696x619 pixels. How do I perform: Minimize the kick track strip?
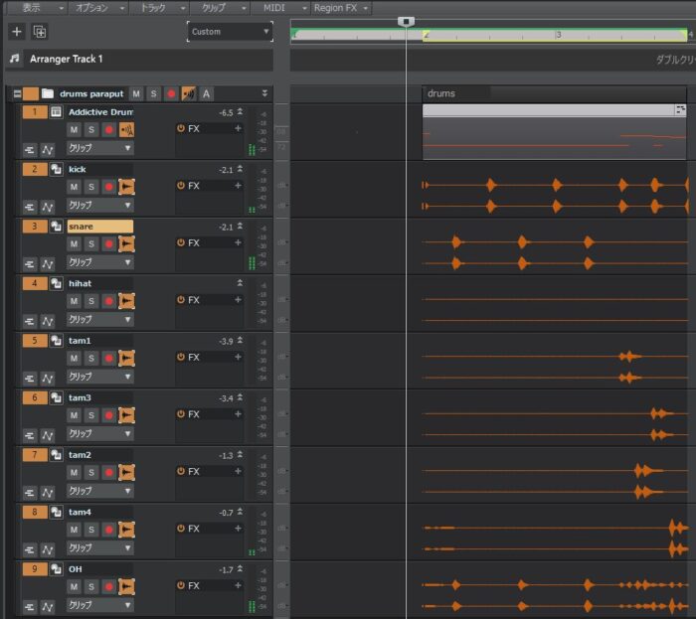pyautogui.click(x=240, y=169)
